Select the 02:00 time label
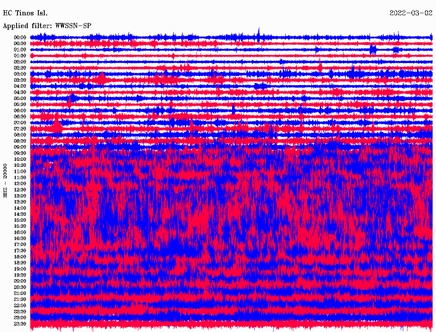Image resolution: width=436 pixels, height=332 pixels. (x=20, y=62)
